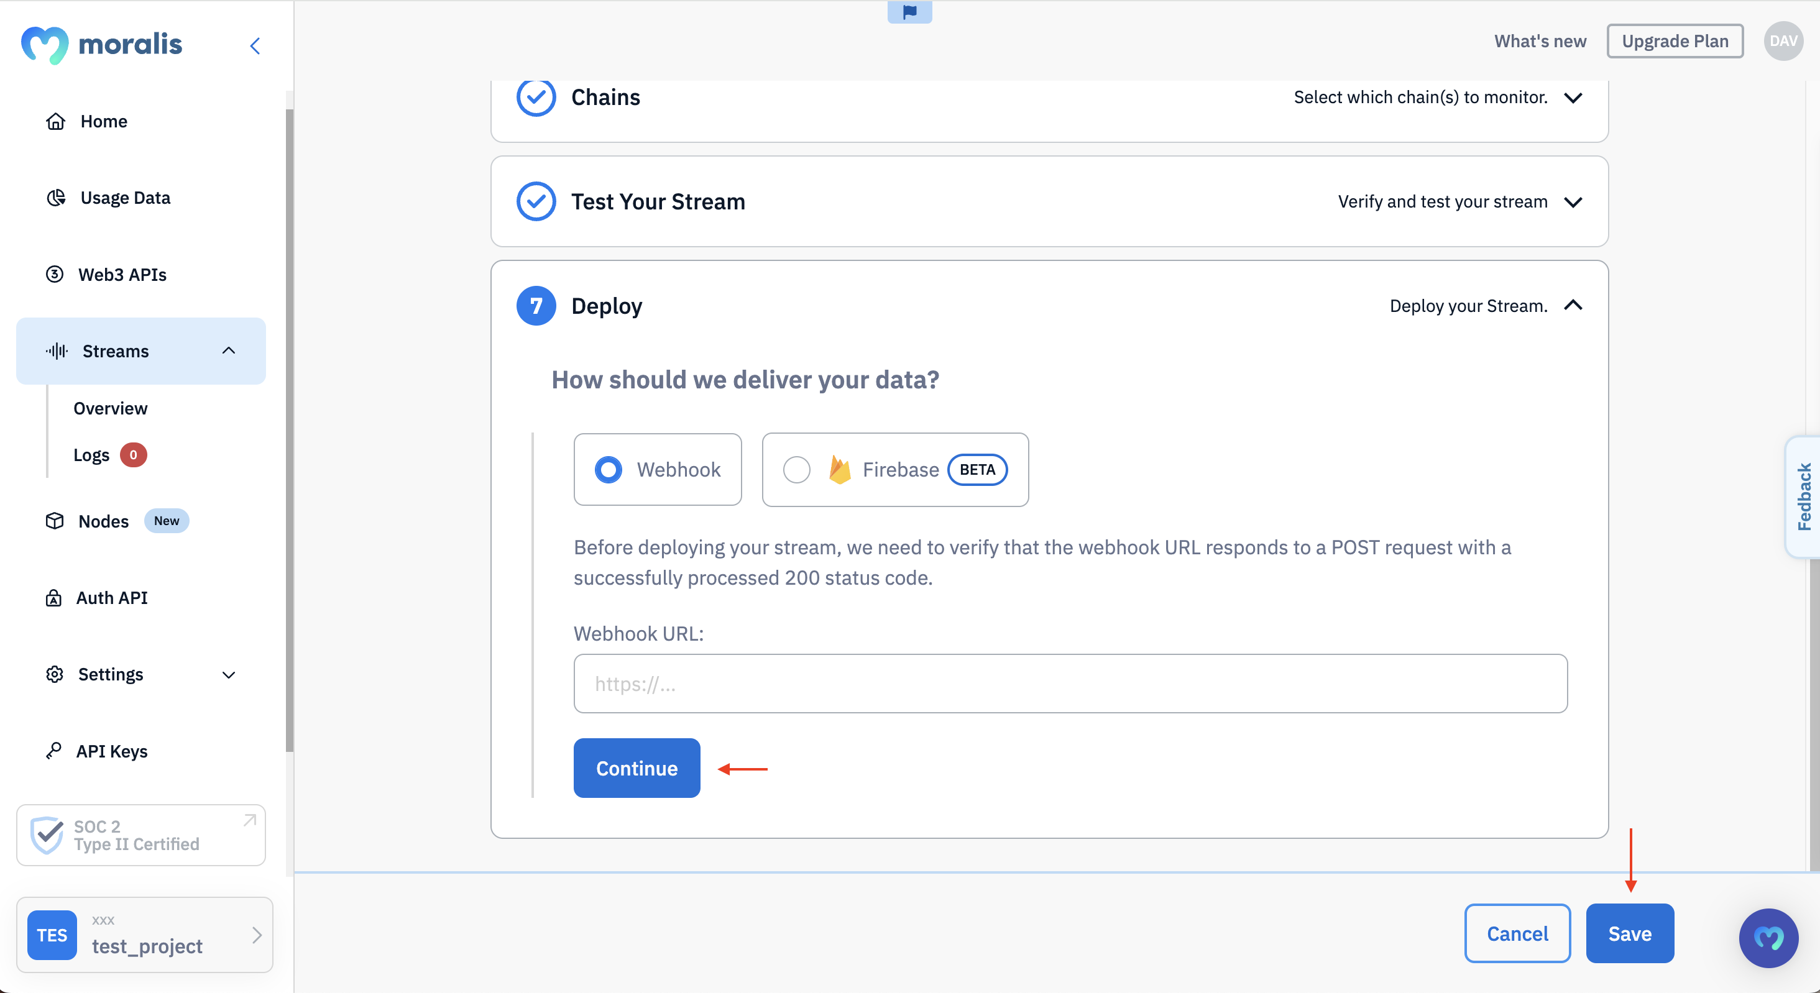
Task: Expand the Test Your Stream chevron
Action: pos(1573,202)
